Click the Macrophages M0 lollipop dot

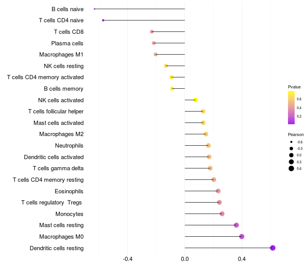pyautogui.click(x=242, y=236)
